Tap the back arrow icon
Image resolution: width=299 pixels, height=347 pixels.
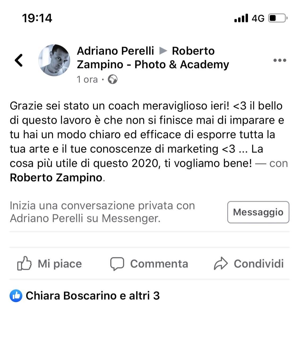(x=19, y=60)
